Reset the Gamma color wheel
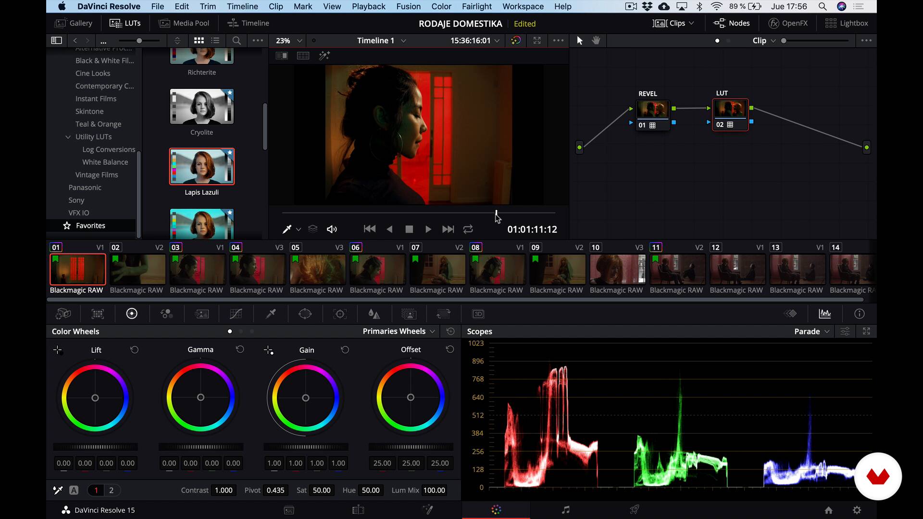 pos(240,349)
